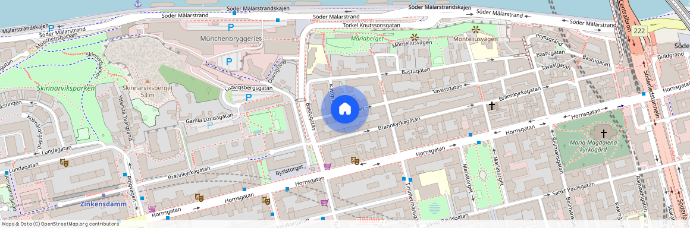Click the Skinnarviksparken park label
Viewport: 690px width, 228px height.
[x=66, y=88]
